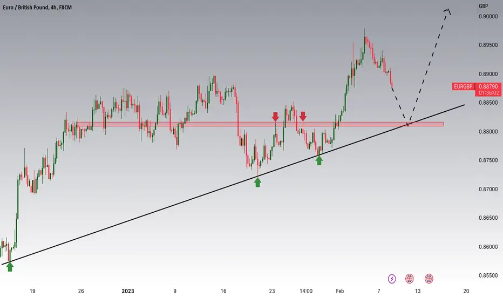The image size is (503, 297).
Task: Click the 0.89000 price axis label
Action: point(488,74)
